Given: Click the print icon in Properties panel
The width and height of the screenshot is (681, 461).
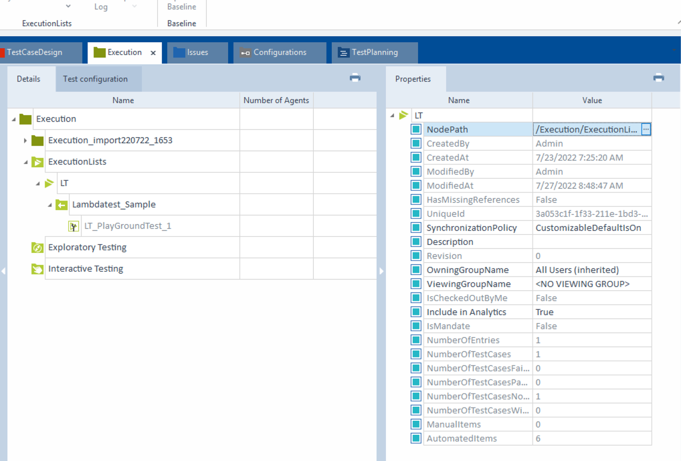Looking at the screenshot, I should [x=658, y=78].
